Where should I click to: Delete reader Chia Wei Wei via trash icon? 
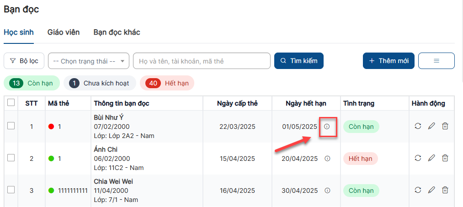coord(445,190)
